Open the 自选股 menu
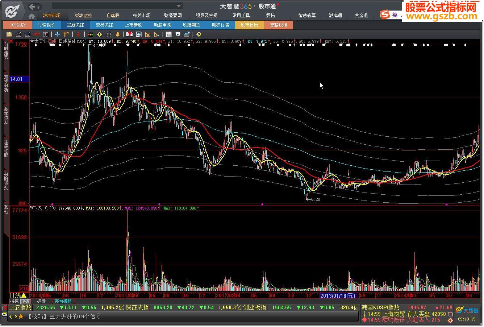Image resolution: width=484 pixels, height=327 pixels. [113, 16]
